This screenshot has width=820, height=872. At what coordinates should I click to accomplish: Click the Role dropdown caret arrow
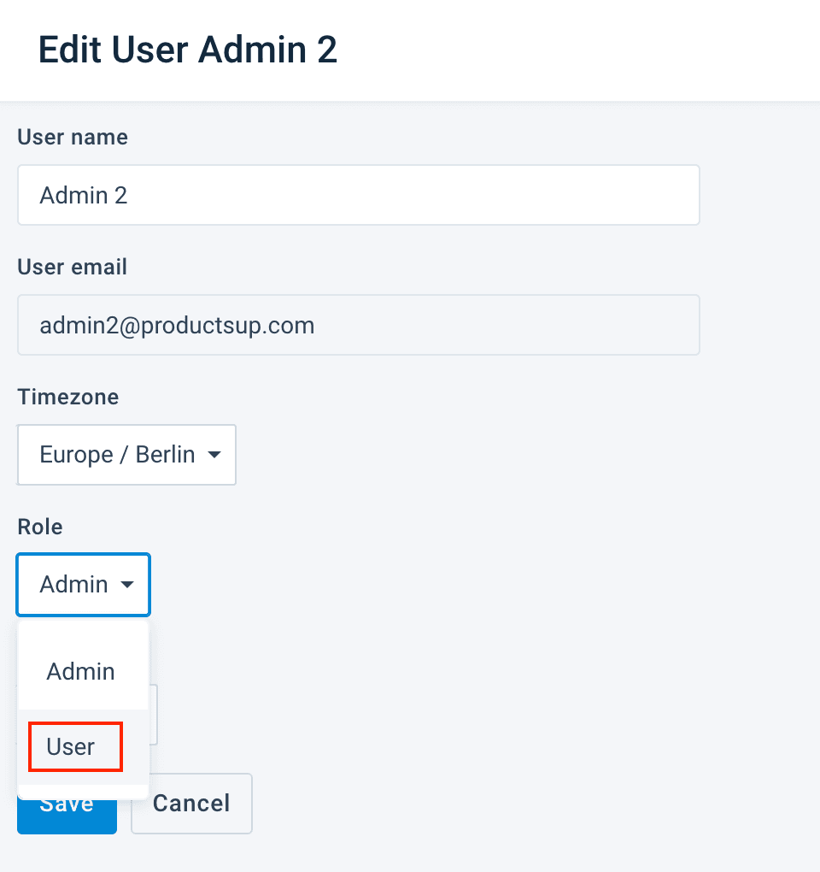pyautogui.click(x=127, y=585)
